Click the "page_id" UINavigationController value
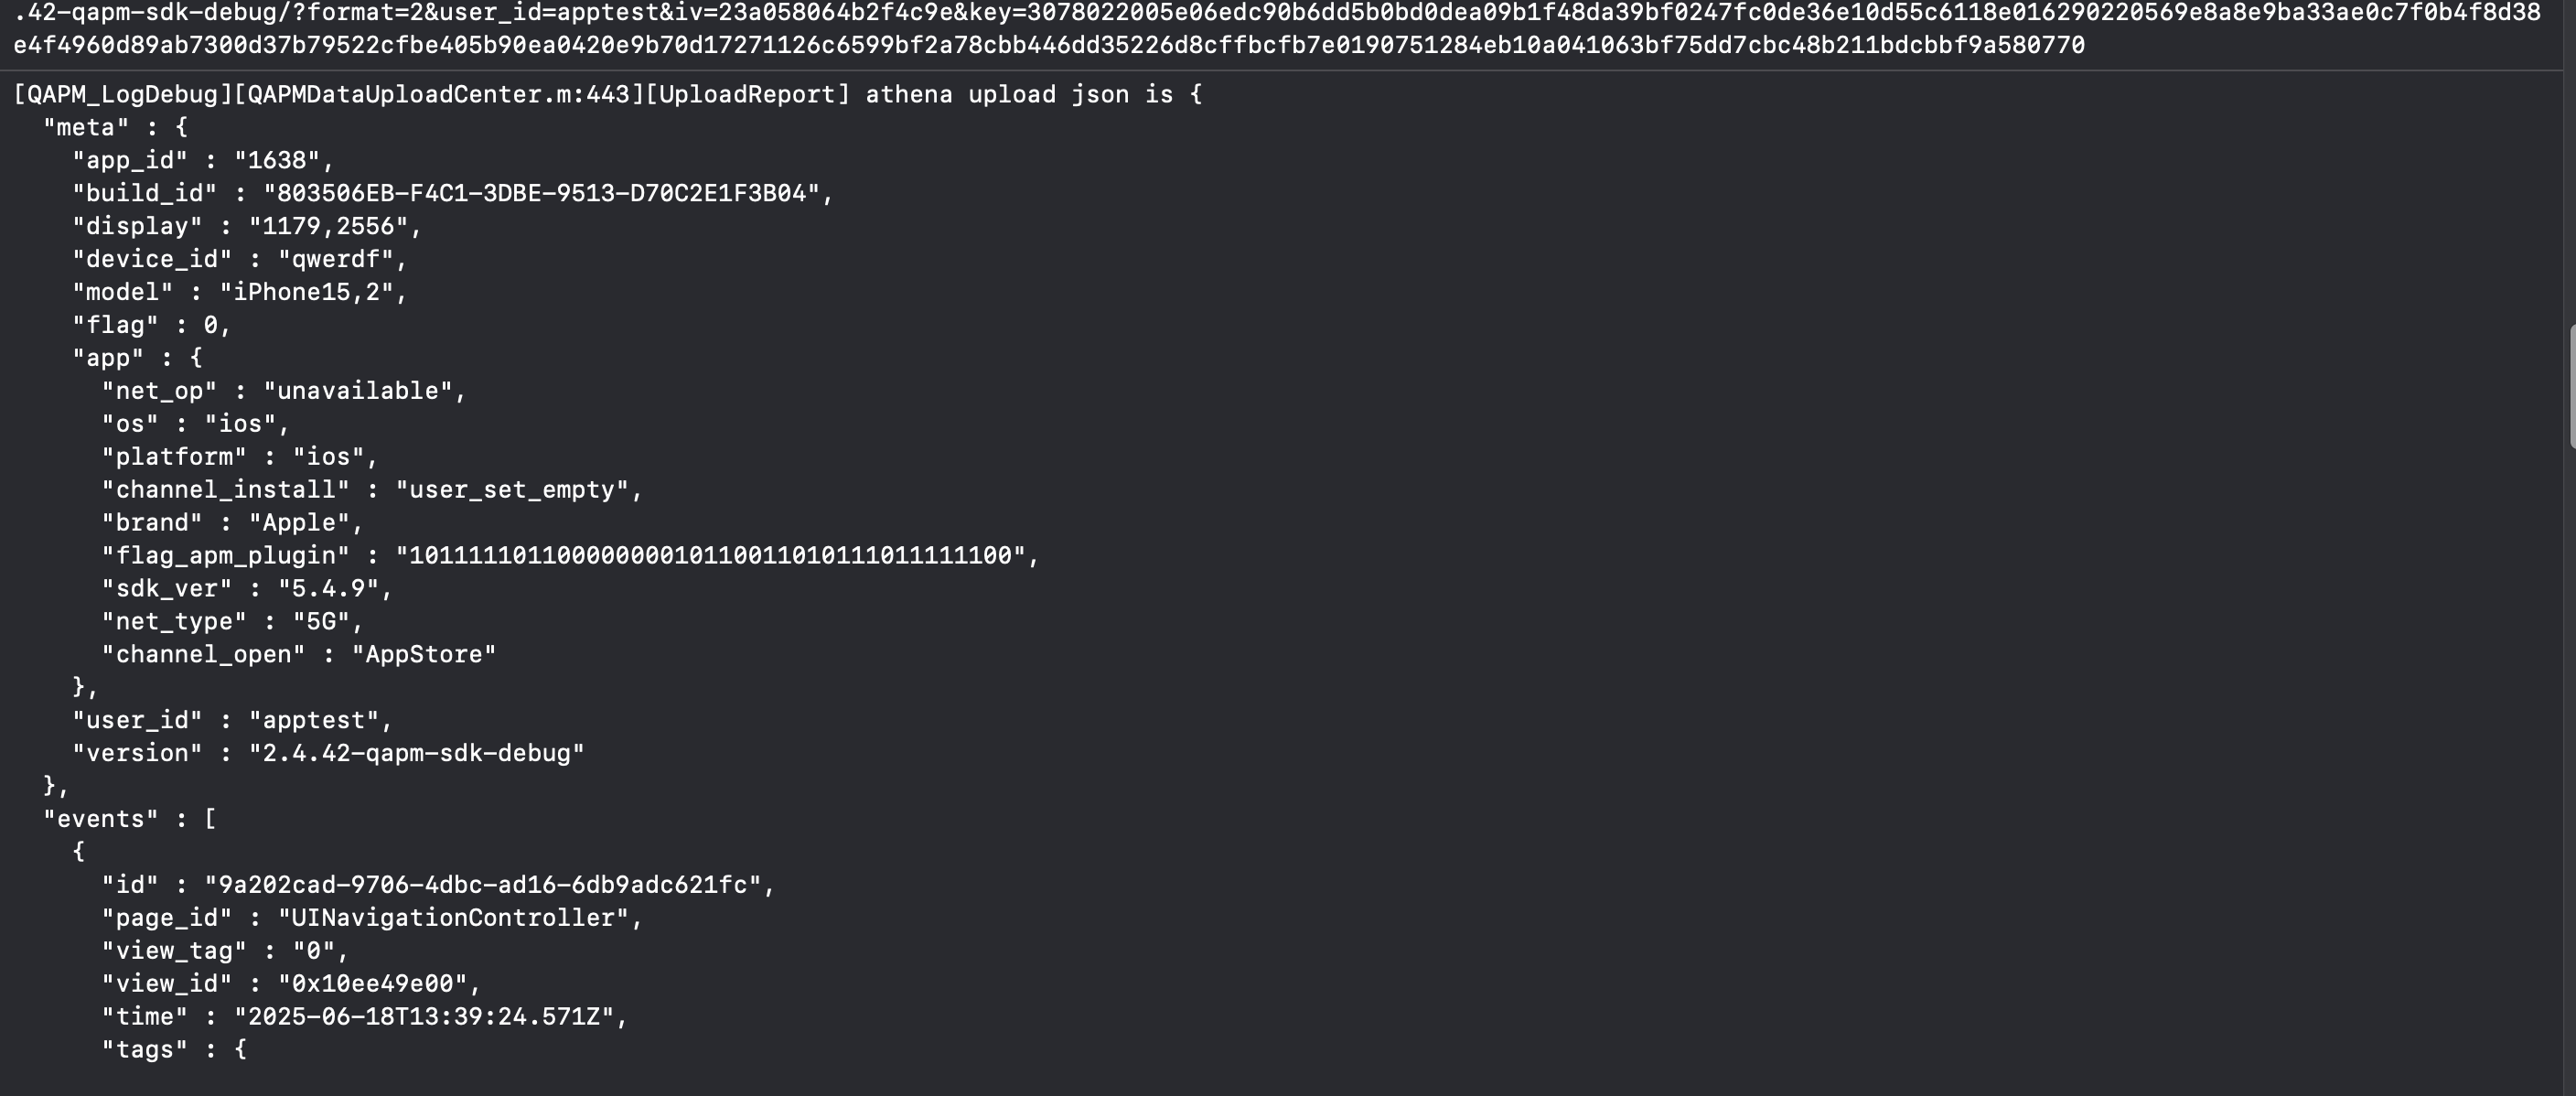 tap(453, 919)
